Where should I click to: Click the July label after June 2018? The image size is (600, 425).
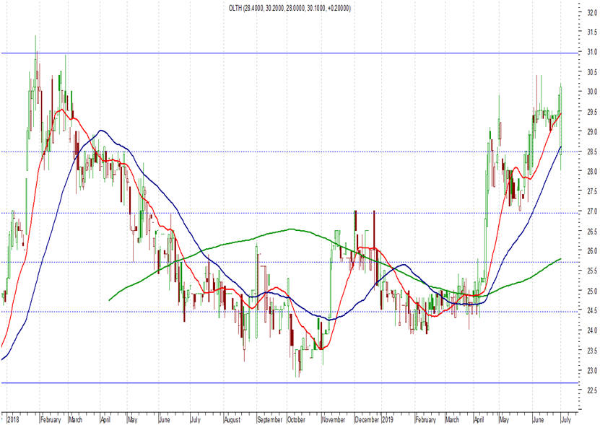195,420
